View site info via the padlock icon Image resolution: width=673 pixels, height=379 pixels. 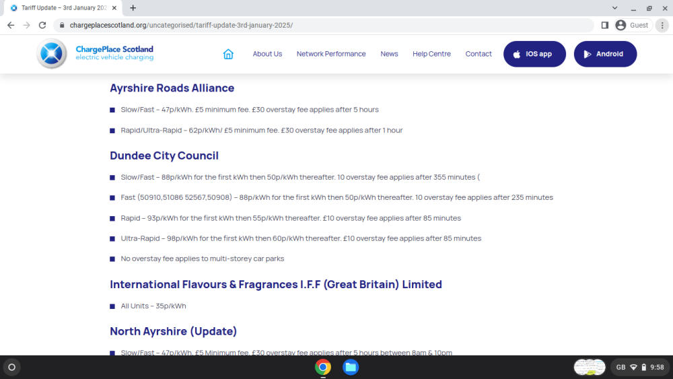pyautogui.click(x=62, y=26)
